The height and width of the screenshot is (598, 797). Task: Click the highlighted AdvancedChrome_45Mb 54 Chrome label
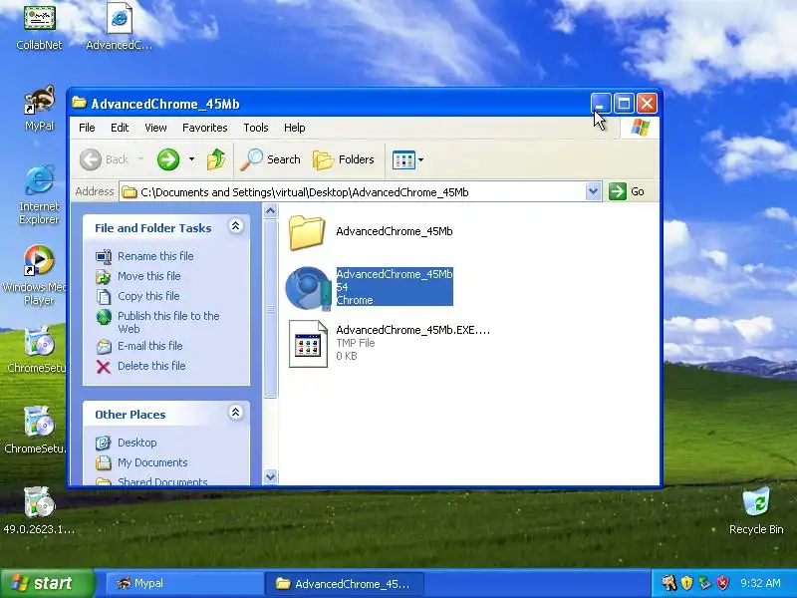pyautogui.click(x=395, y=287)
